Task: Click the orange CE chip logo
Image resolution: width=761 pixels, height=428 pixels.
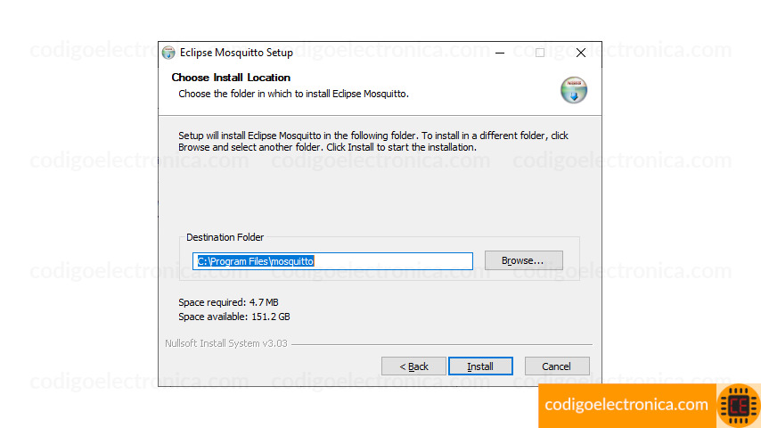Action: (738, 406)
